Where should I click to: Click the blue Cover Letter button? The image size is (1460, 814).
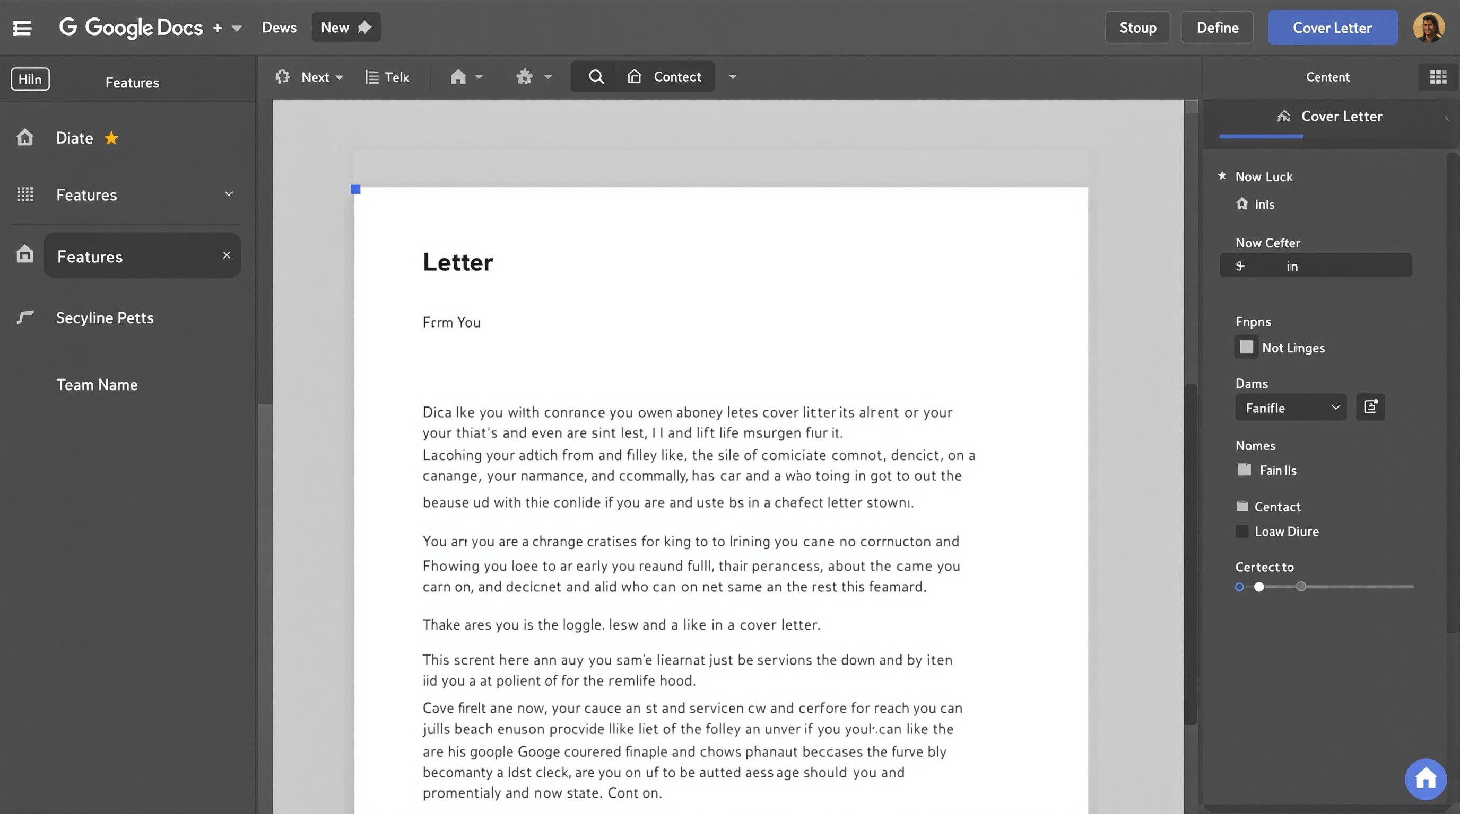(1333, 27)
